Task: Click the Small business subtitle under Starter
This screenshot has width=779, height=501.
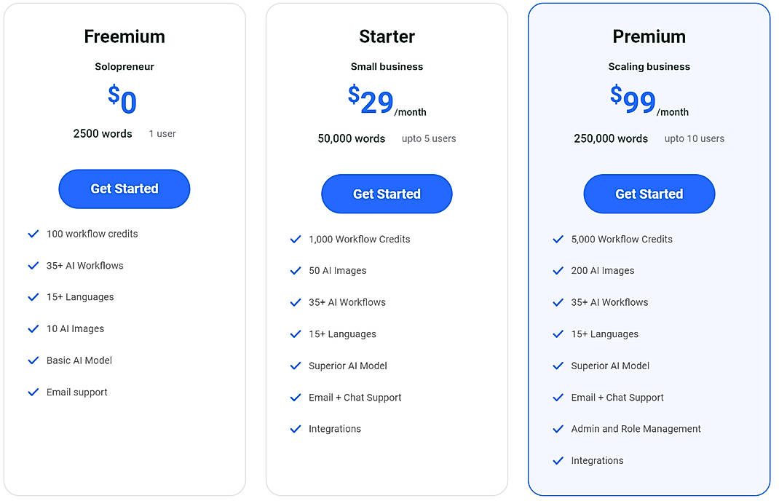Action: tap(387, 66)
